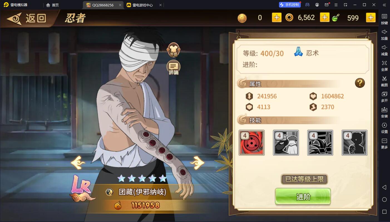This screenshot has width=390, height=222.
Task: Tap the green 进阶 button
Action: tap(303, 197)
